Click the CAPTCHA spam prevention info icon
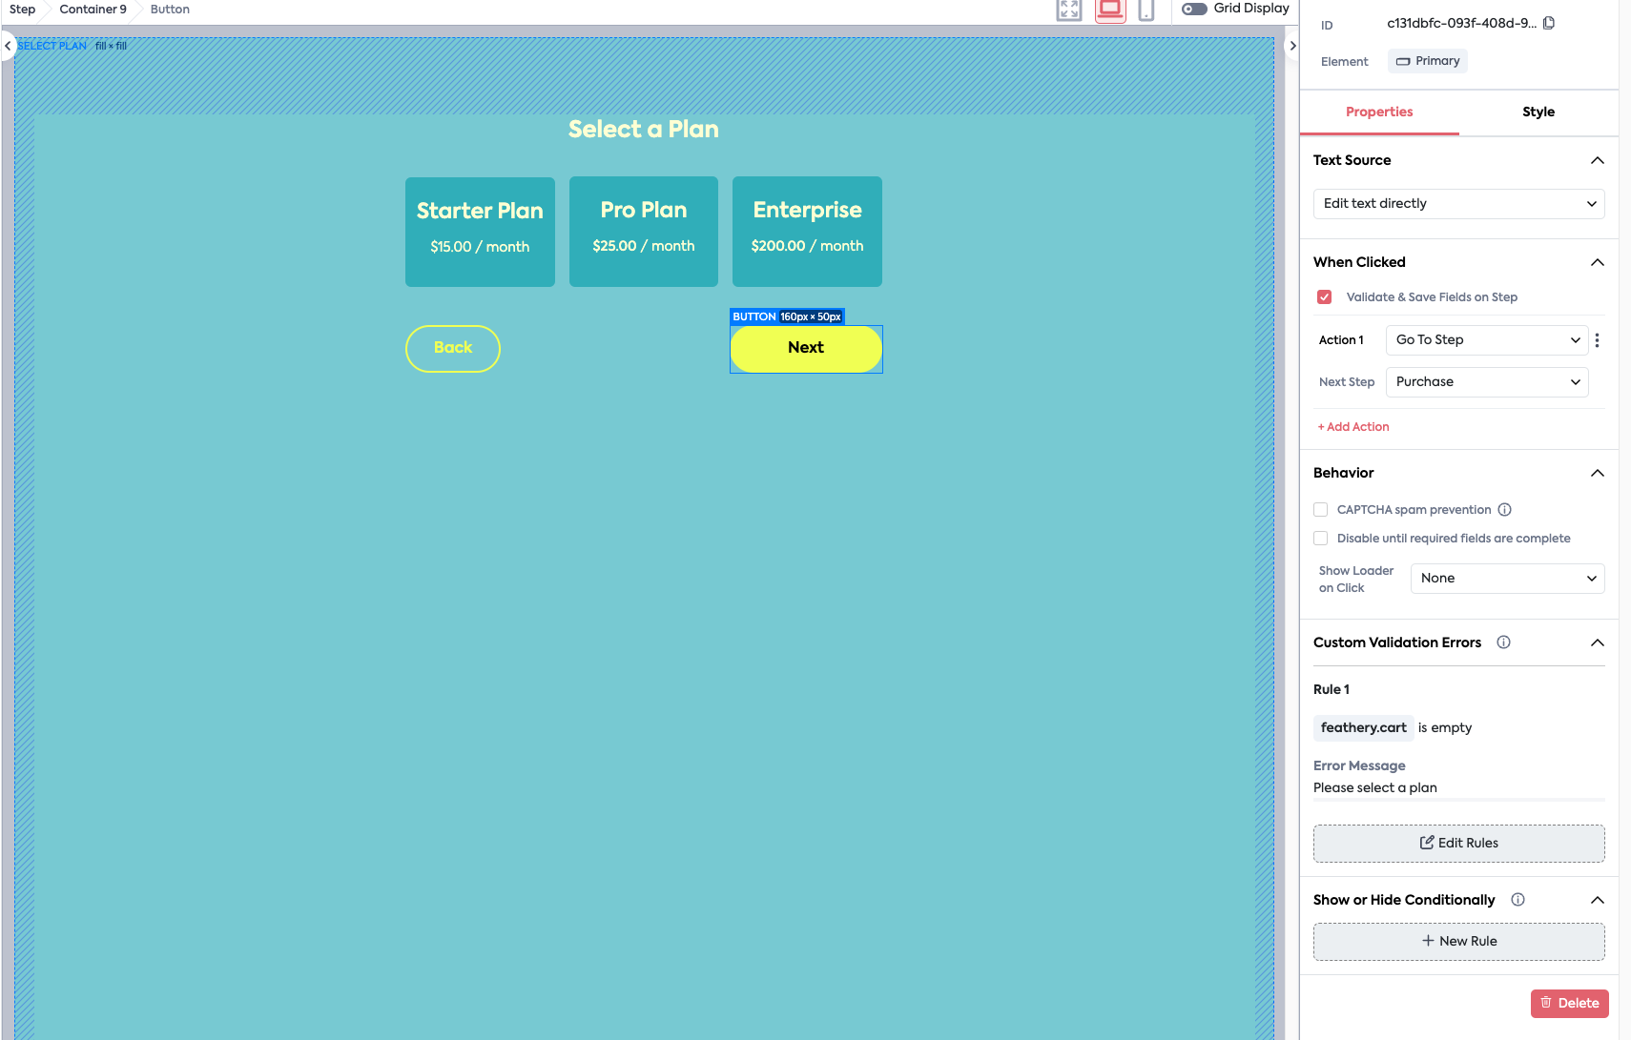 tap(1504, 510)
